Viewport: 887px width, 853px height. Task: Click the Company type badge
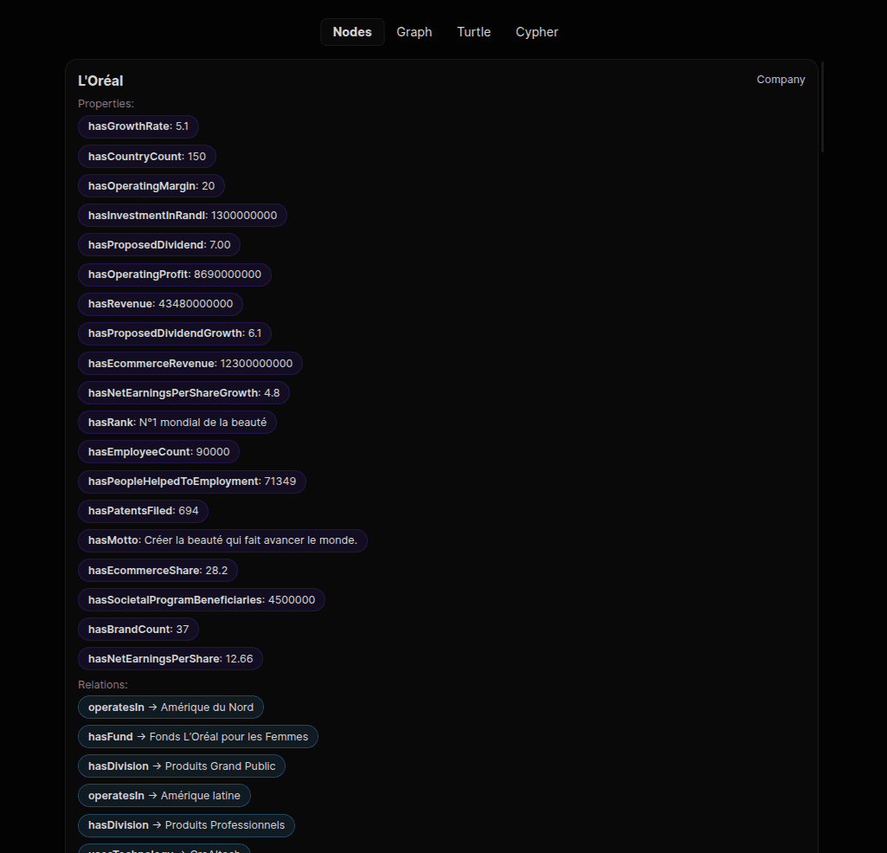click(x=780, y=79)
